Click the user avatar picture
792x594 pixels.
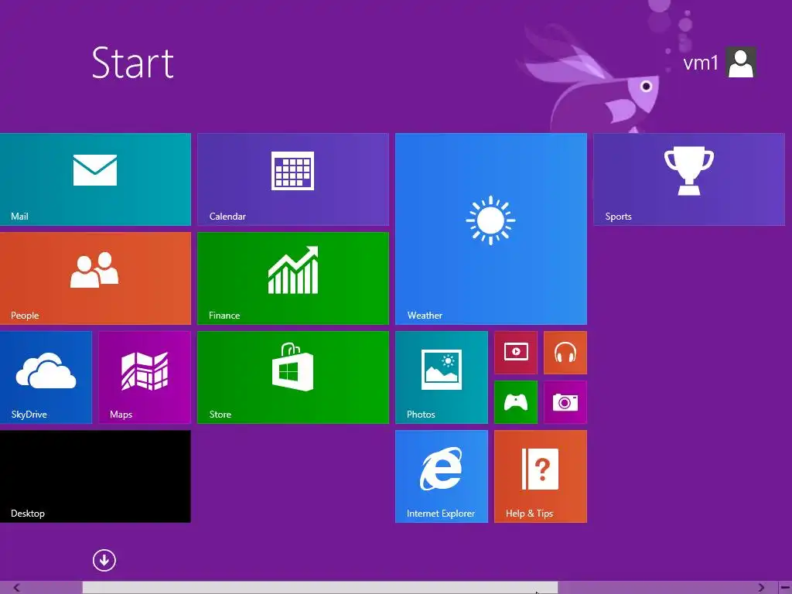[x=741, y=63]
